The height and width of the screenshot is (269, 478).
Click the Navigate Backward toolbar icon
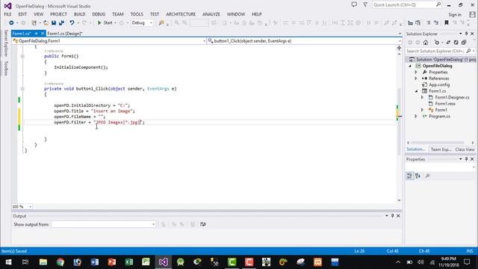(11, 23)
